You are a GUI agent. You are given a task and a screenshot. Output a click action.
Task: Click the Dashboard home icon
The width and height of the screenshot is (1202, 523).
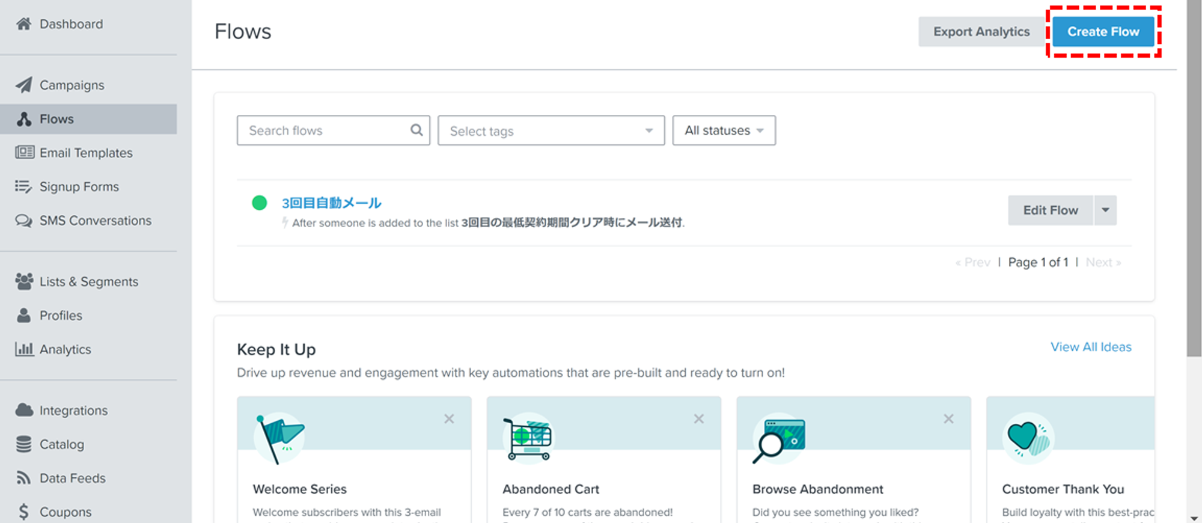23,24
